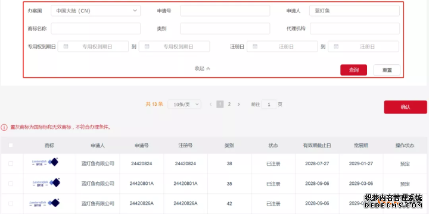This screenshot has height=214, width=429.
Task: Select page 2 in pagination
Action: 229,104
